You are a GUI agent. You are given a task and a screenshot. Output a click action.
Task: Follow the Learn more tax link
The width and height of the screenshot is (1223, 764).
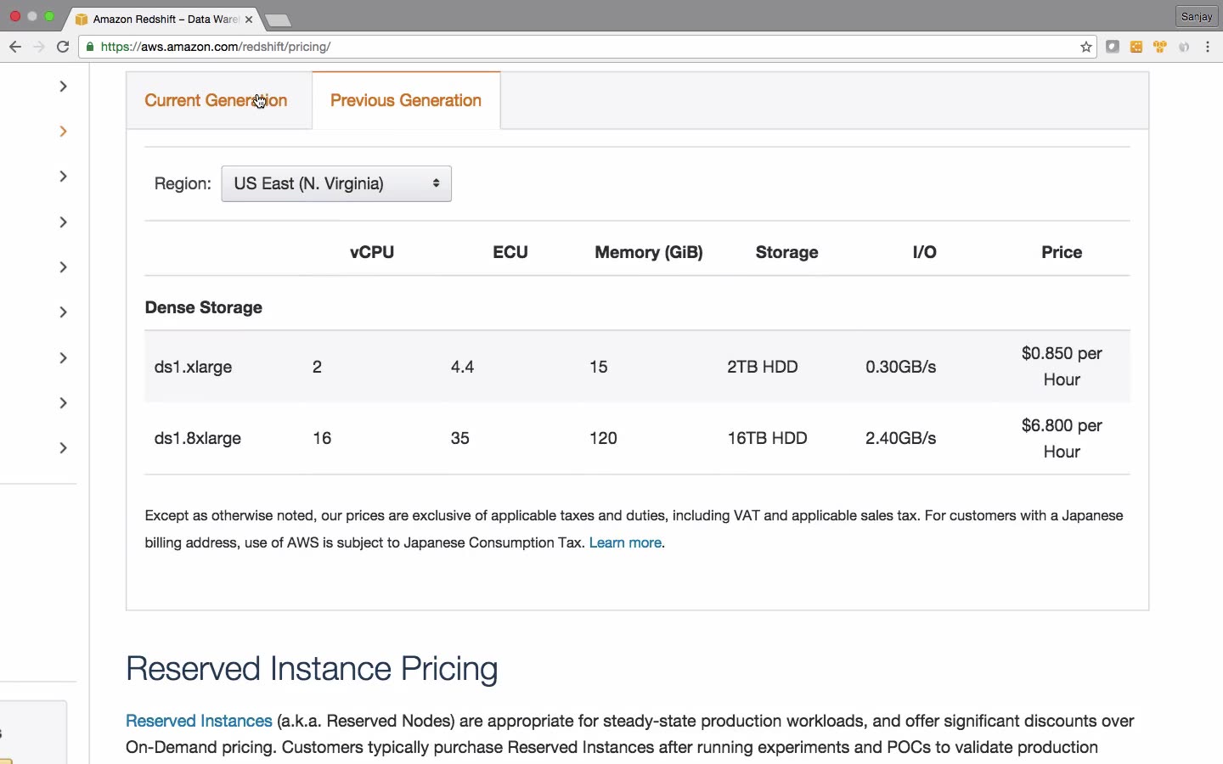click(625, 543)
